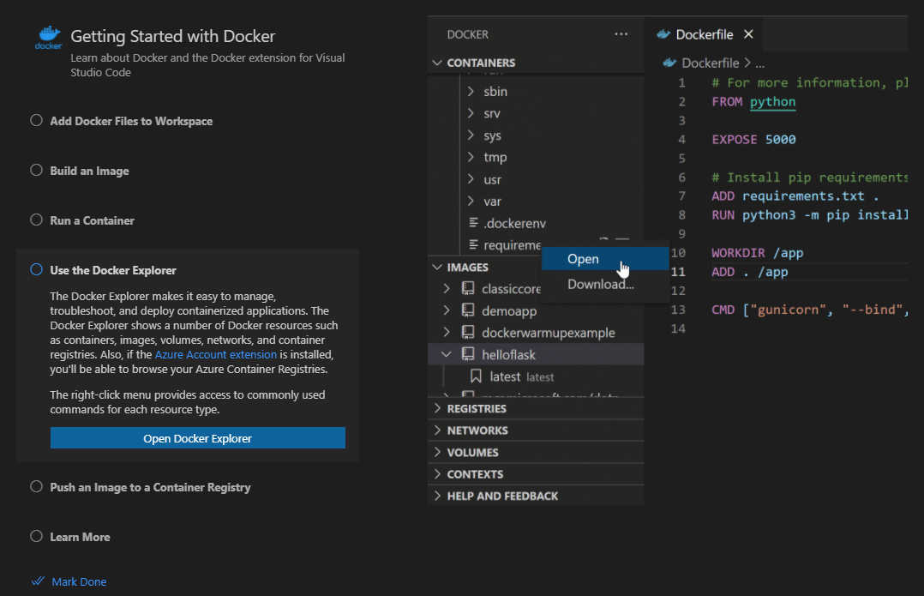Image resolution: width=924 pixels, height=596 pixels.
Task: Expand the demoapp image chevron
Action: [446, 310]
